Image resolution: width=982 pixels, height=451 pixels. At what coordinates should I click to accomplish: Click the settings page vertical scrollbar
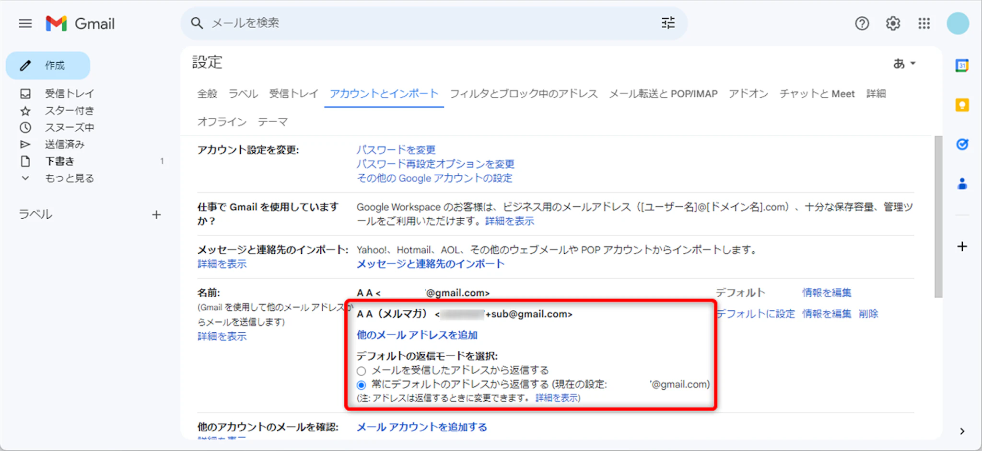[938, 216]
